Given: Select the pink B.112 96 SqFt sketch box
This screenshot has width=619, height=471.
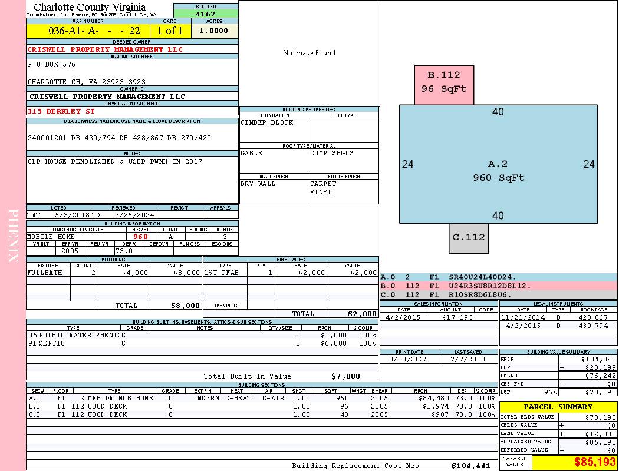Looking at the screenshot, I should (x=443, y=83).
